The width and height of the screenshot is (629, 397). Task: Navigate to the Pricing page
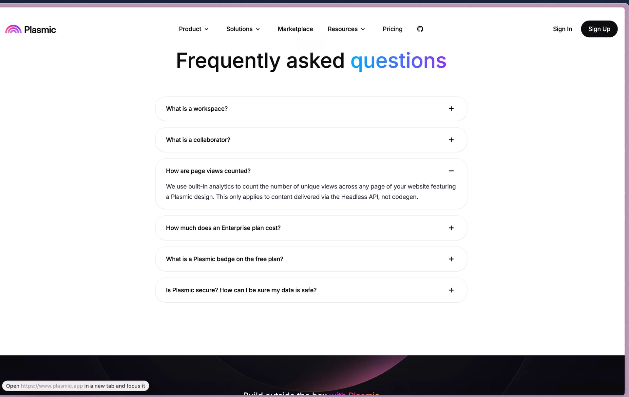point(392,29)
